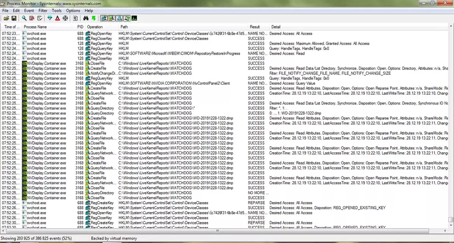454x243 pixels.
Task: Sort by the Result column header
Action: (x=259, y=27)
